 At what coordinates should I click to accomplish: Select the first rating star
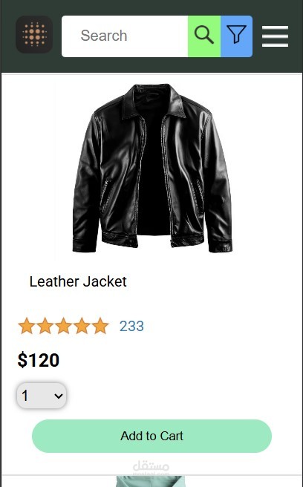pyautogui.click(x=27, y=326)
